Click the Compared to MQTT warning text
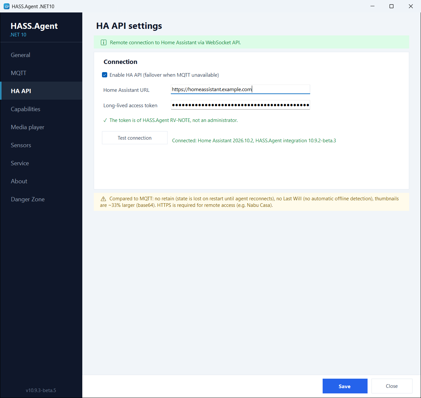421x398 pixels. point(250,202)
